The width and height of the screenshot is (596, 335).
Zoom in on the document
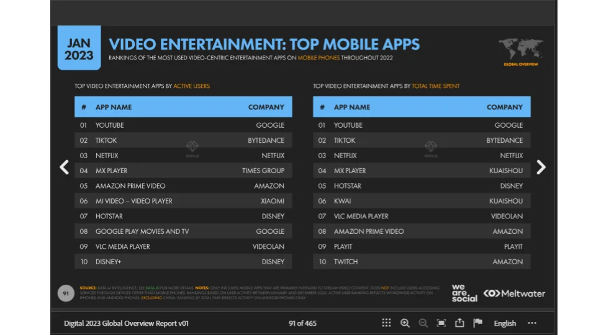tap(405, 323)
